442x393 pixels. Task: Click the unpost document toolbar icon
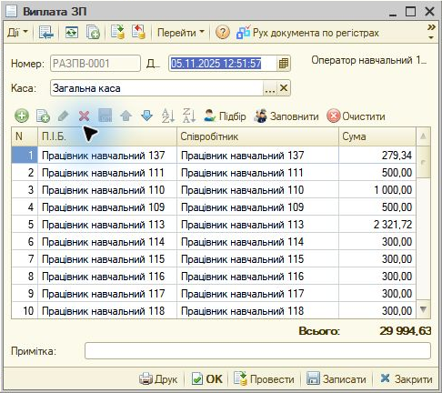[138, 32]
